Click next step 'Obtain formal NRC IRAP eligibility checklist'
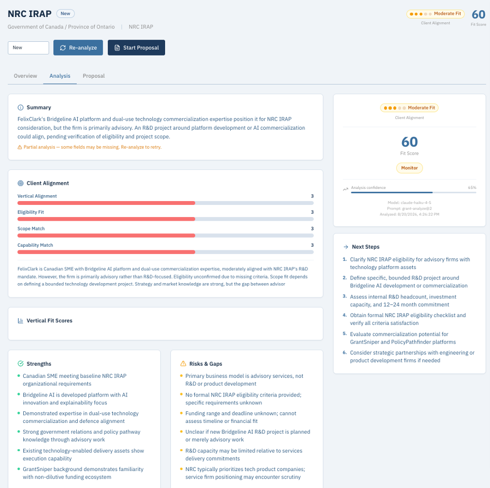Viewport: 490px width, 488px height. (x=408, y=319)
